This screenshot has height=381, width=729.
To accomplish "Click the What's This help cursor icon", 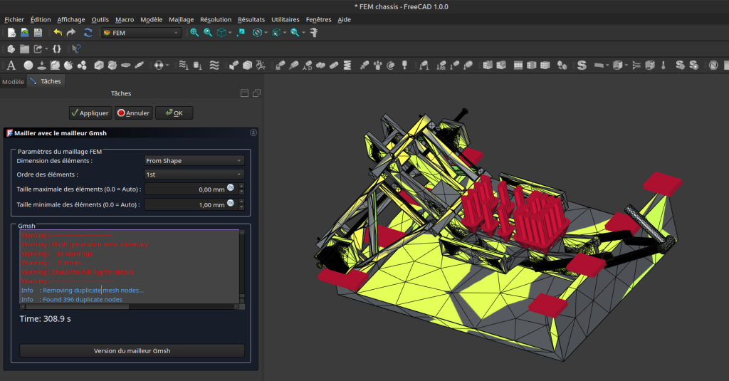I will [76, 49].
